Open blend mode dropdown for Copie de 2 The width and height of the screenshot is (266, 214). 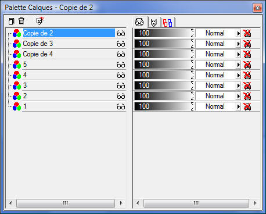click(238, 33)
